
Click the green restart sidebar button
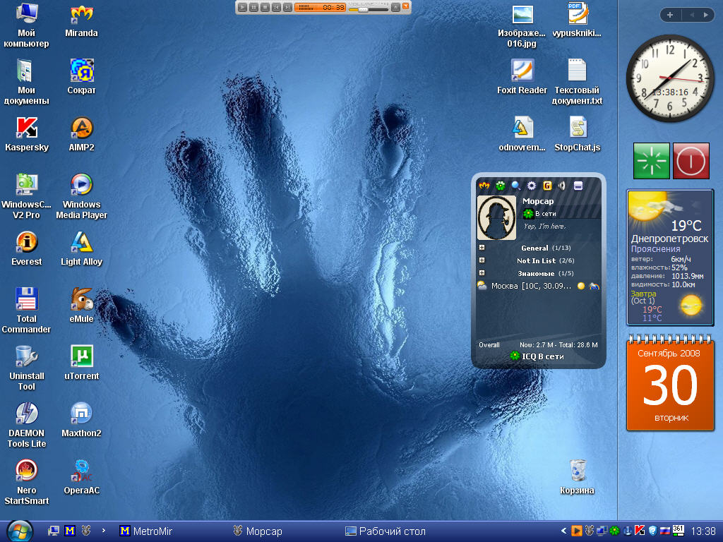[652, 161]
